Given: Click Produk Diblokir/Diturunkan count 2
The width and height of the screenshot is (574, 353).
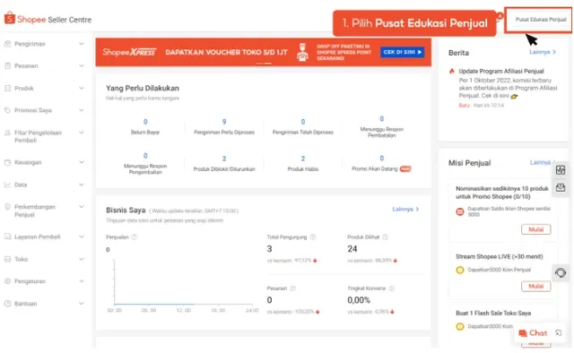Looking at the screenshot, I should click(224, 159).
